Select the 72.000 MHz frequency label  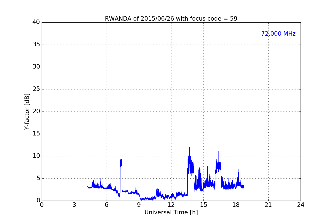click(278, 34)
